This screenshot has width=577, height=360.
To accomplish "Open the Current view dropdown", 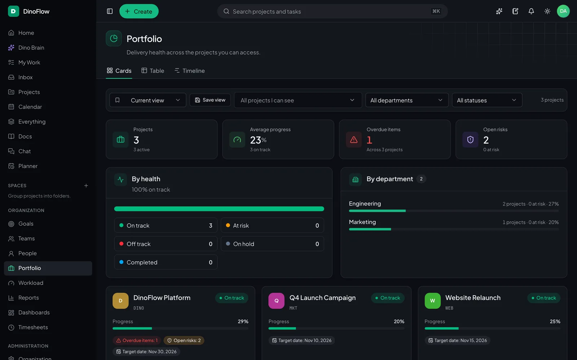I will tap(148, 100).
